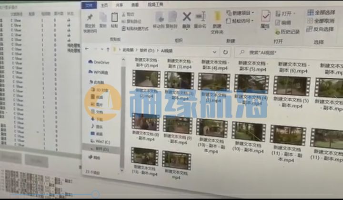Select video 新建文本文档 (8) - 副本.mp4 thumbnail
343x200 pixels.
(145, 122)
